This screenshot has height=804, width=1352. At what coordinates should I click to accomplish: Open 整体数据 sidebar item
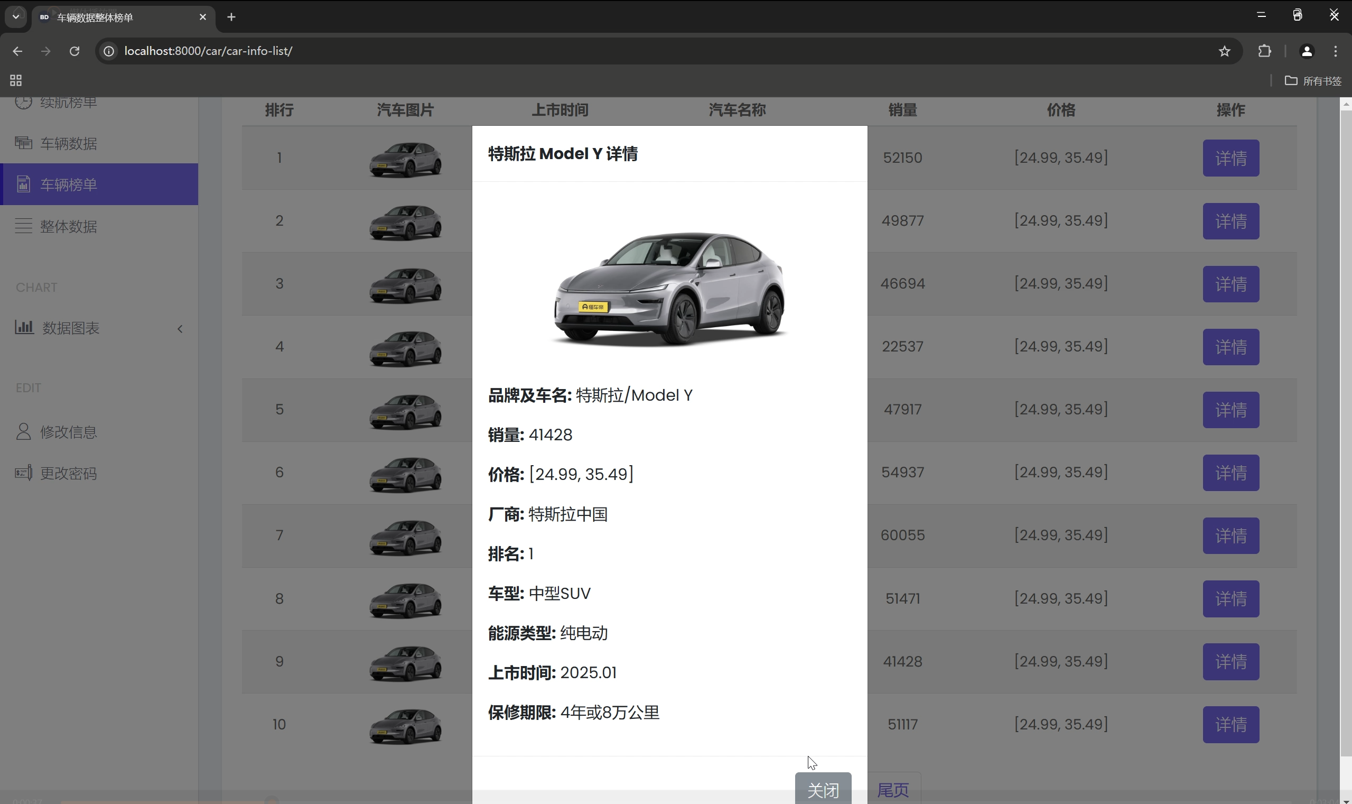coord(99,226)
